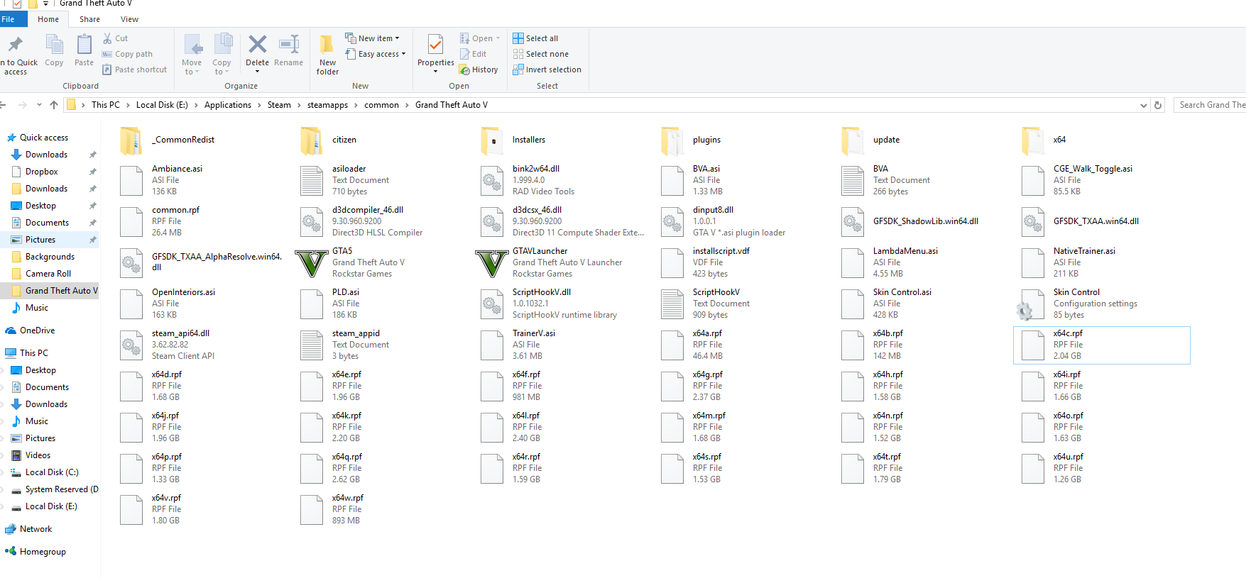The image size is (1246, 578).
Task: Open the New item dropdown
Action: pyautogui.click(x=372, y=38)
